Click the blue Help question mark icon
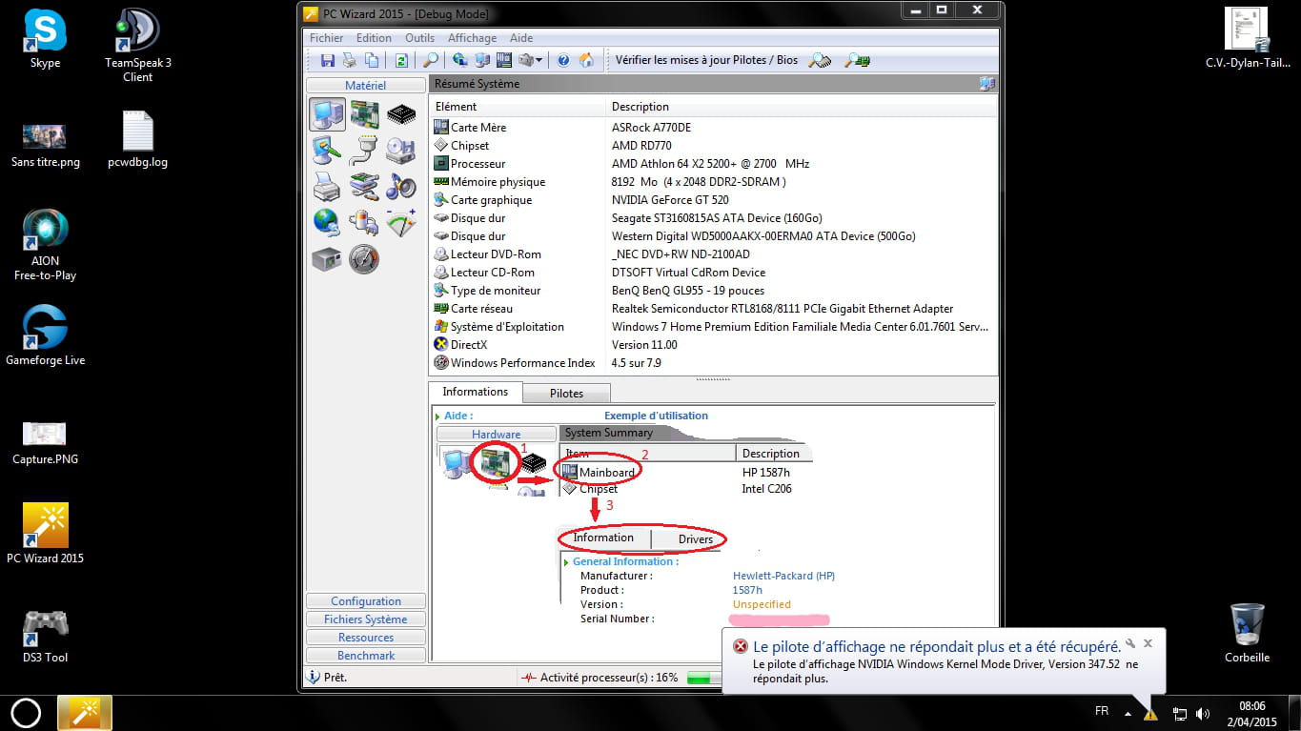Screen dimensions: 1301x731 point(563,60)
